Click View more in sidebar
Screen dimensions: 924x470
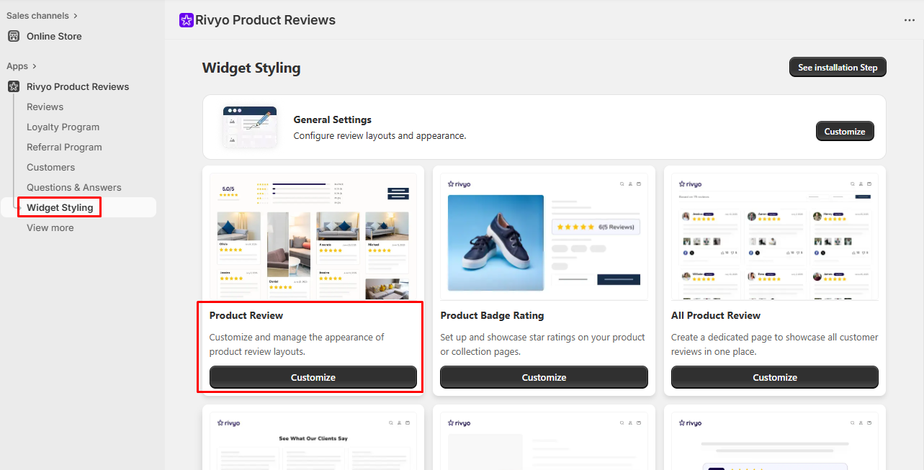[x=50, y=227]
